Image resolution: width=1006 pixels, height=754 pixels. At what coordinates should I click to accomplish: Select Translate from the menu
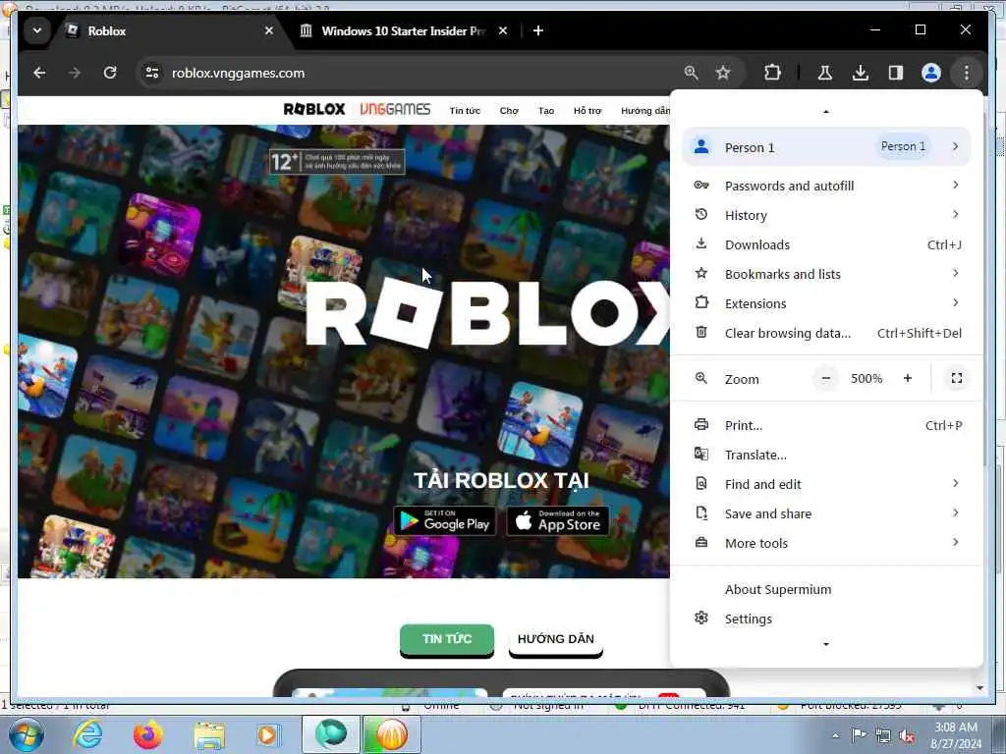826,455
